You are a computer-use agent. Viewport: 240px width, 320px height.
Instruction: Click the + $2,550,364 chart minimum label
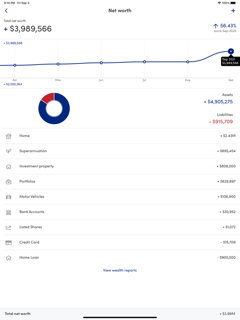(x=13, y=84)
